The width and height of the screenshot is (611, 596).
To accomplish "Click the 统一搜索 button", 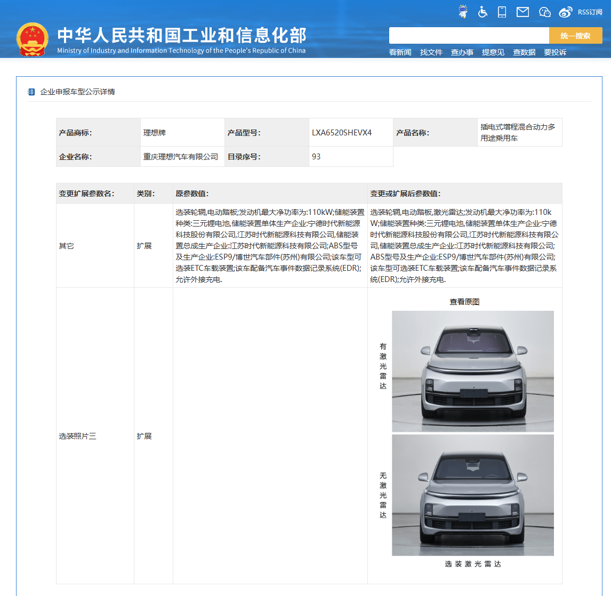I will pos(575,35).
